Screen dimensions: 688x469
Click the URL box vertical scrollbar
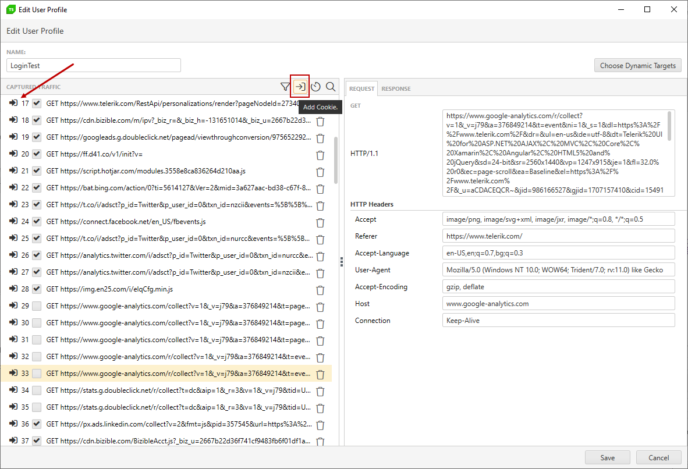[x=669, y=126]
